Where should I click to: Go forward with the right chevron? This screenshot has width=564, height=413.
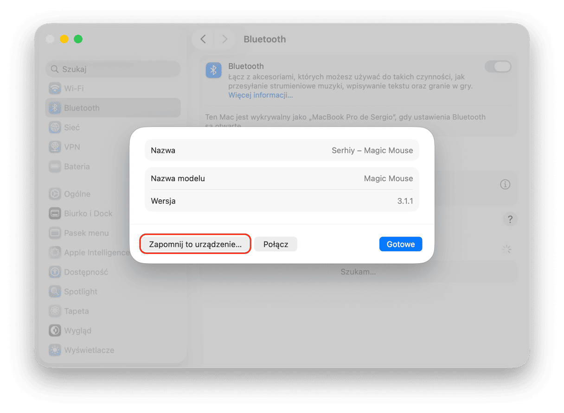pyautogui.click(x=225, y=39)
